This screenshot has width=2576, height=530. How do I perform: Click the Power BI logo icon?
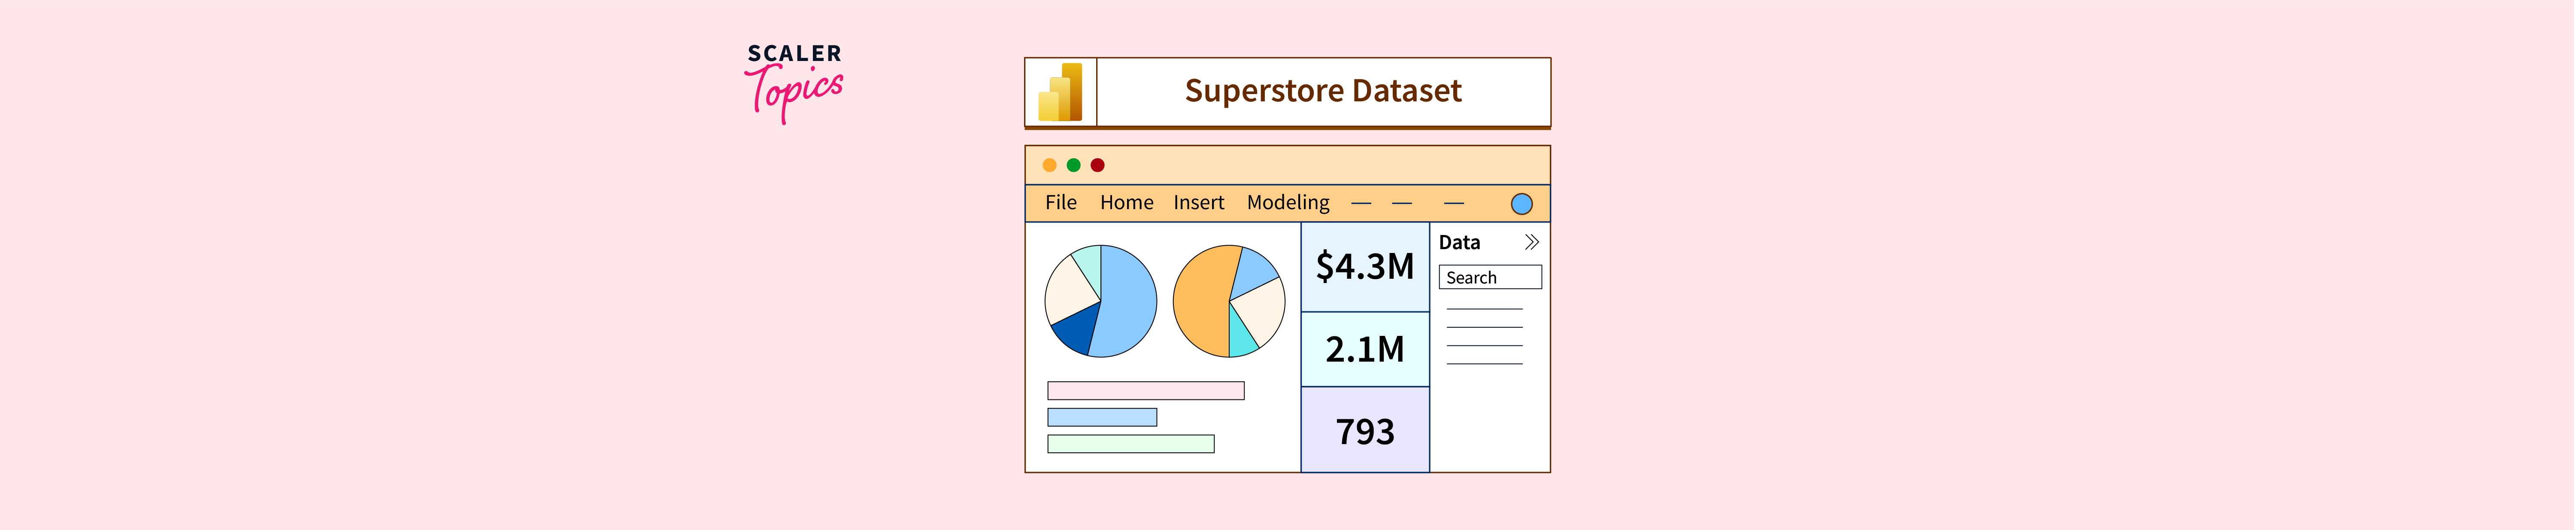click(1061, 92)
